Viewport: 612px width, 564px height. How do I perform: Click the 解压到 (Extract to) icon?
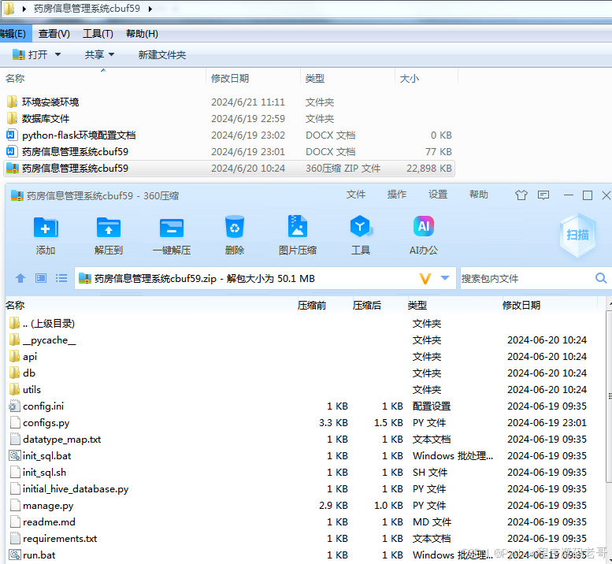coord(109,228)
